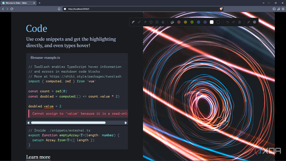Select the ellipse drawing tool
Viewport: 286px width, 161px height.
(151, 22)
